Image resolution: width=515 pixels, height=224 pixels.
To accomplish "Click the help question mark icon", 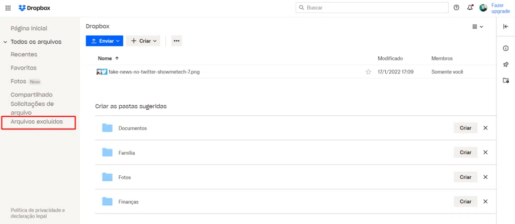I will 456,8.
